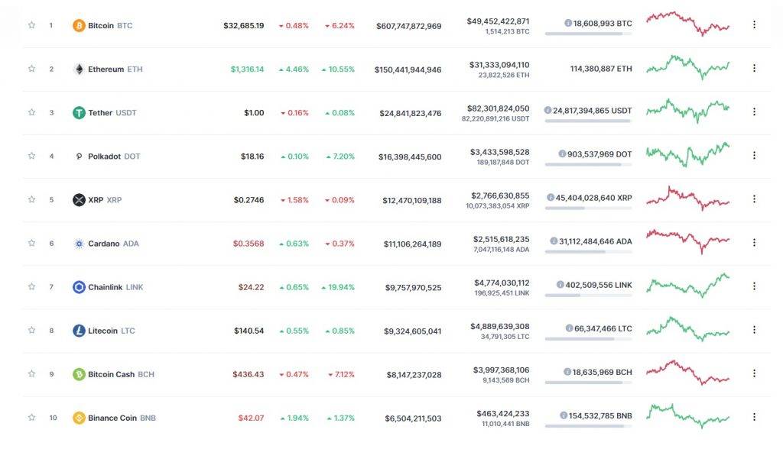The height and width of the screenshot is (449, 783).
Task: Expand the three-dot menu for Binance Coin
Action: [754, 417]
